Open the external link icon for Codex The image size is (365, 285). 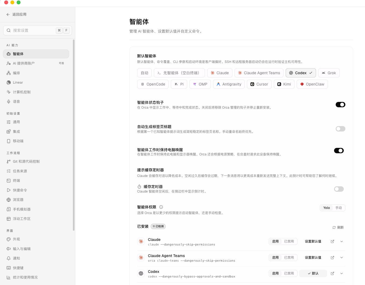(332, 273)
